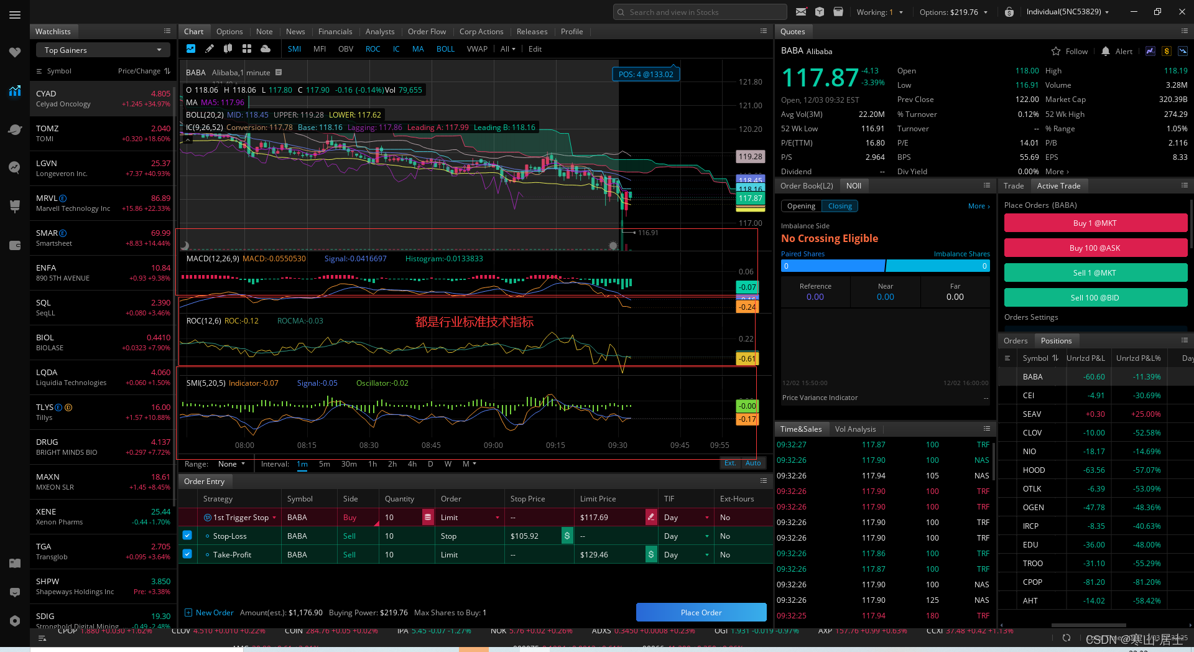Toggle the SMI indicator
This screenshot has width=1194, height=652.
coord(295,49)
